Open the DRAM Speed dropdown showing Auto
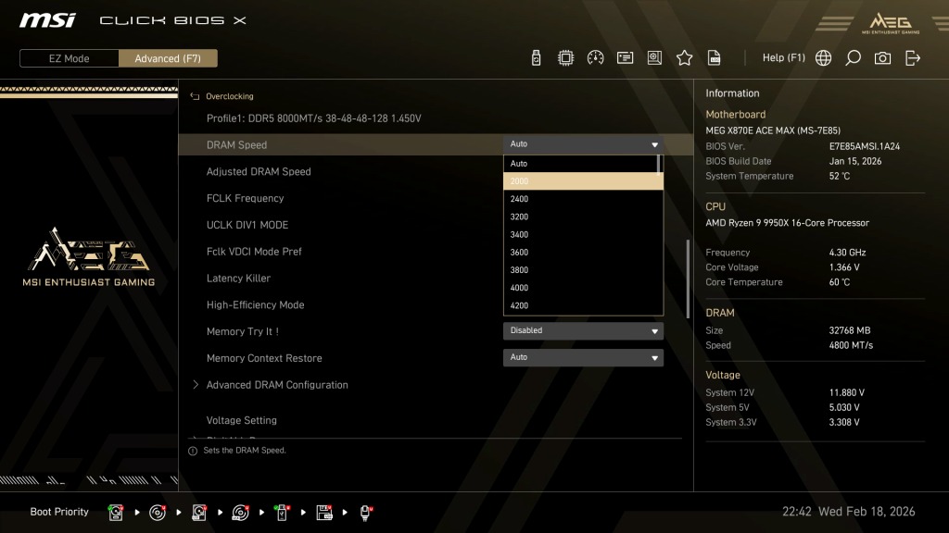This screenshot has width=949, height=533. point(583,144)
